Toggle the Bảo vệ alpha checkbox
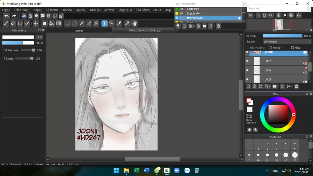This screenshot has height=176, width=313. [248, 48]
